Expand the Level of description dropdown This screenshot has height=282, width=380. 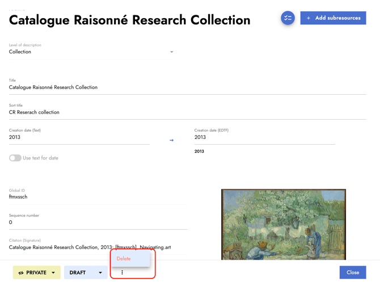172,52
